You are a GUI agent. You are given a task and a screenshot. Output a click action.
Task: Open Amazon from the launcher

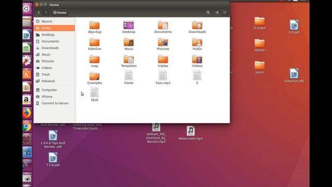point(26,100)
